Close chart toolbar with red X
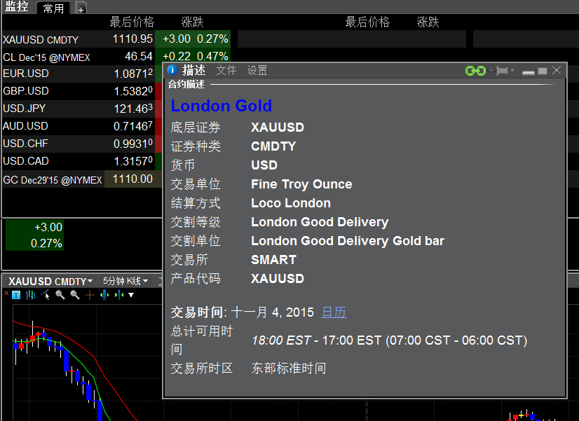Screen dimensions: 579x421 (x=6, y=293)
